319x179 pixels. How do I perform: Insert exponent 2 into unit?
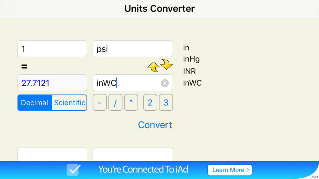click(x=150, y=103)
